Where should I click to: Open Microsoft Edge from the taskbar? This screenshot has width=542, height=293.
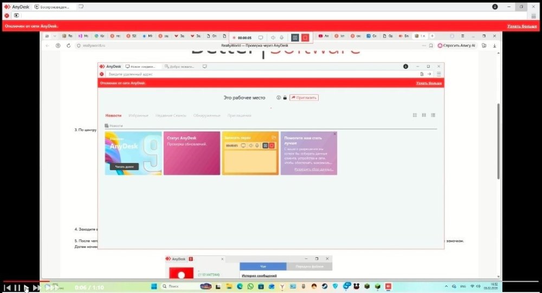tap(240, 287)
